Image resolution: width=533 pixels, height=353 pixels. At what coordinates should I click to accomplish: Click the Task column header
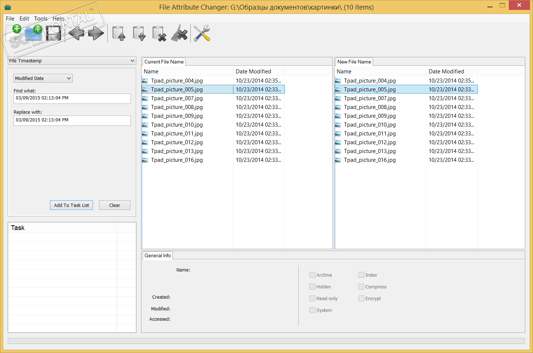(x=62, y=228)
